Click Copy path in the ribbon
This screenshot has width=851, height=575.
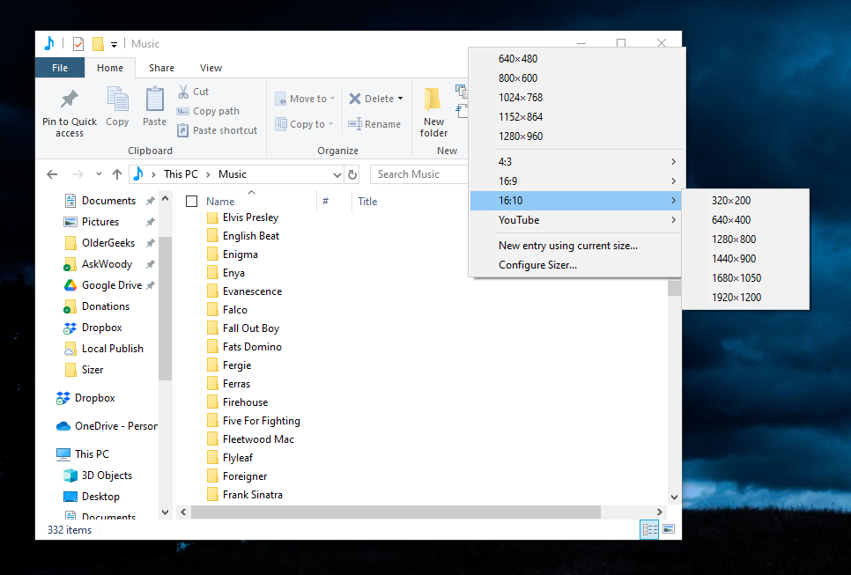pos(208,111)
